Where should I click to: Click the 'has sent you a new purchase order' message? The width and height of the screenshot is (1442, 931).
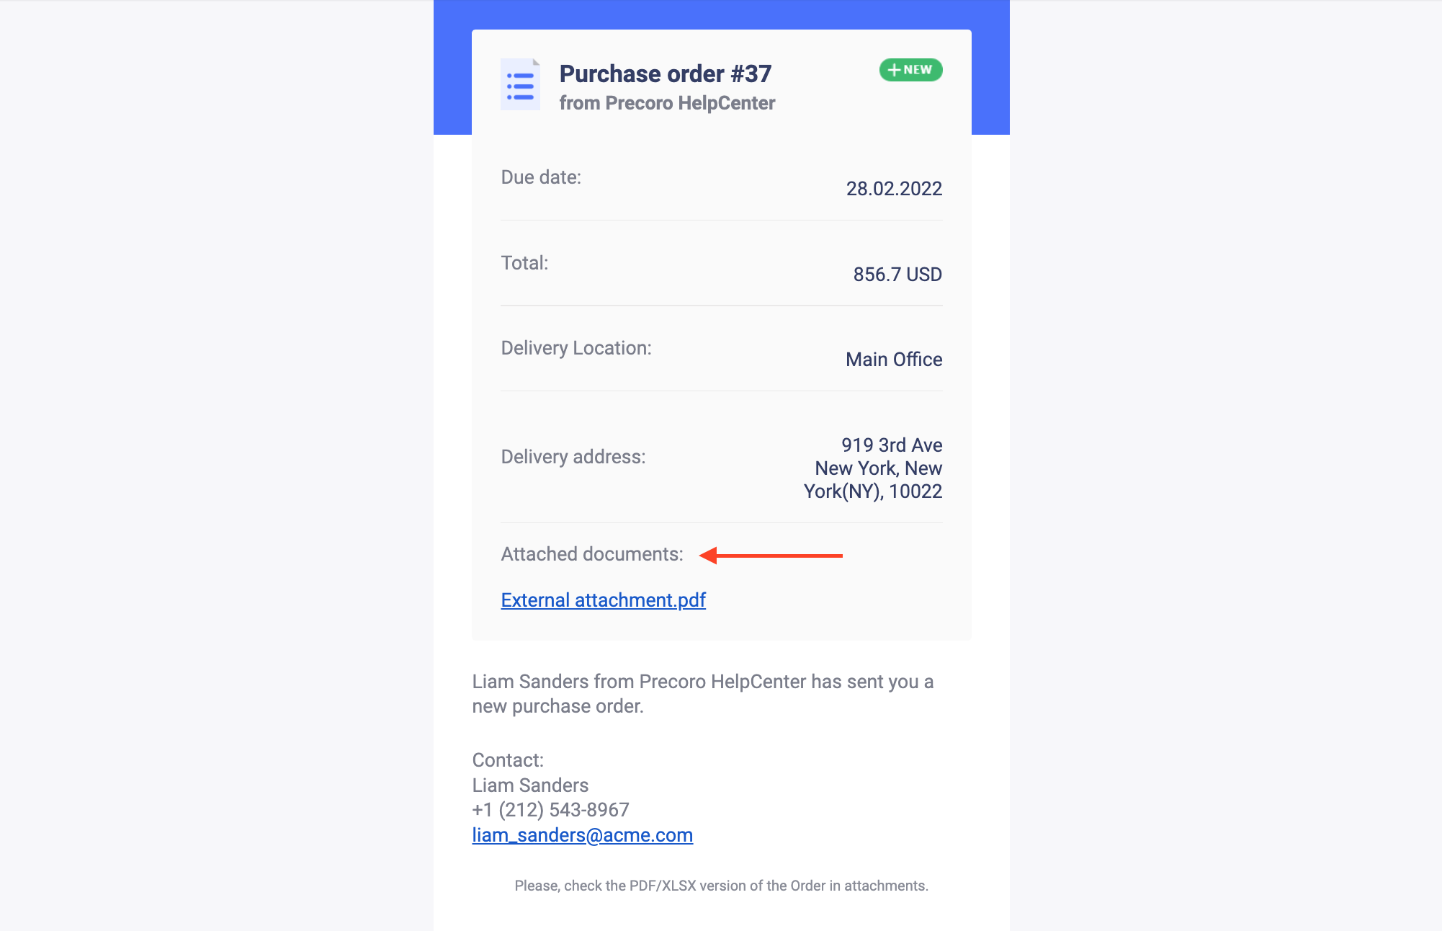[x=702, y=694]
